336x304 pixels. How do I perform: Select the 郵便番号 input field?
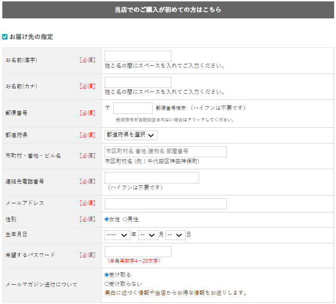coord(133,108)
